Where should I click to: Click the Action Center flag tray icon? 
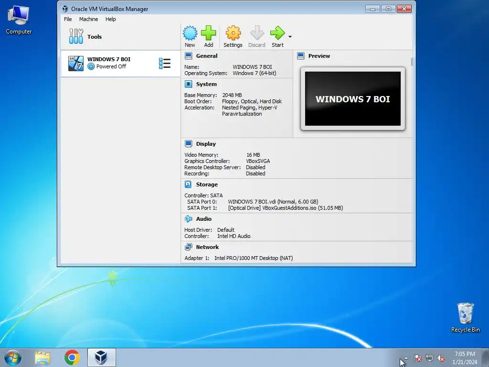pyautogui.click(x=418, y=358)
